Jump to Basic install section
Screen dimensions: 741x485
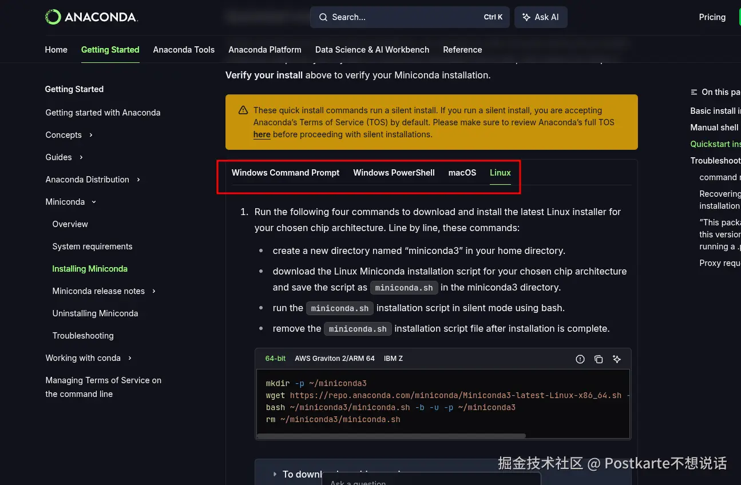(715, 111)
